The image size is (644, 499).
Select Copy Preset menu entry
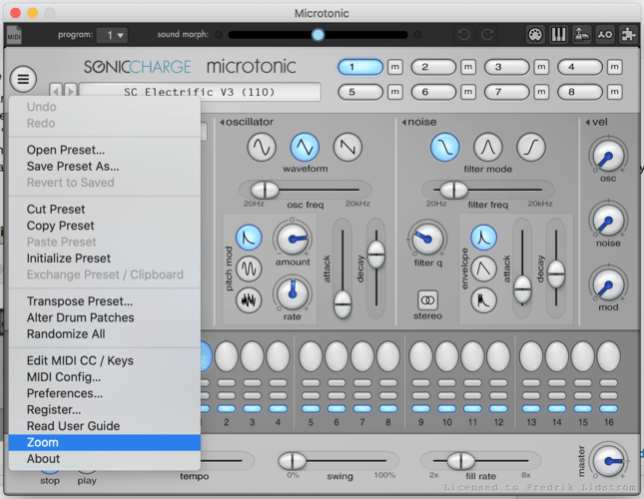click(104, 226)
